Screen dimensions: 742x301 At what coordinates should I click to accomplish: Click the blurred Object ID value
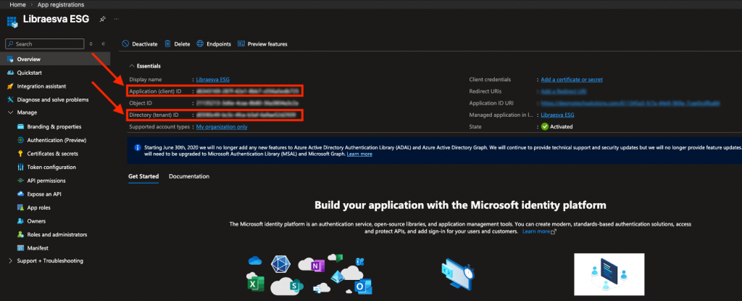[x=247, y=103]
